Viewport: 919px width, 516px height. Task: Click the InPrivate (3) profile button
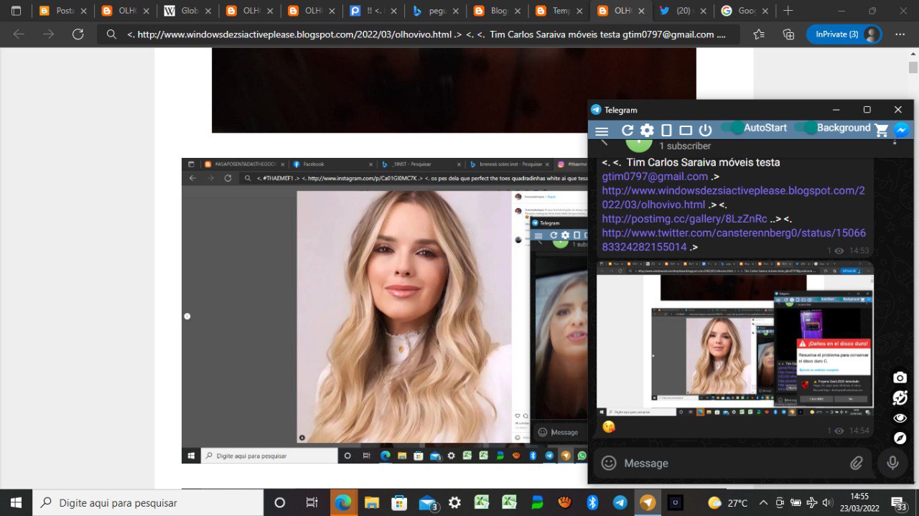click(x=844, y=34)
